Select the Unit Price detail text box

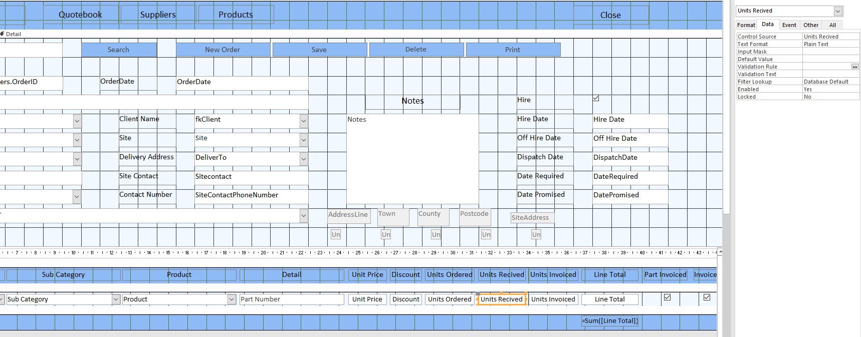[x=367, y=299]
